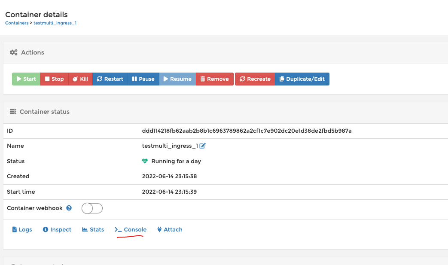Open Duplicate/Edit for the container
The width and height of the screenshot is (448, 265).
pyautogui.click(x=302, y=79)
